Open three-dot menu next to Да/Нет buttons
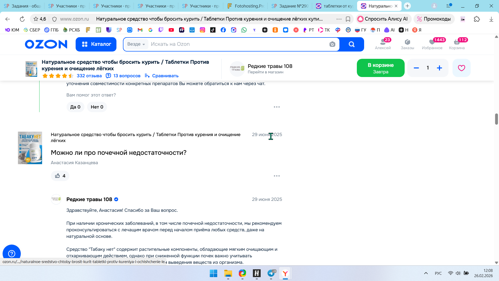 pos(277,107)
